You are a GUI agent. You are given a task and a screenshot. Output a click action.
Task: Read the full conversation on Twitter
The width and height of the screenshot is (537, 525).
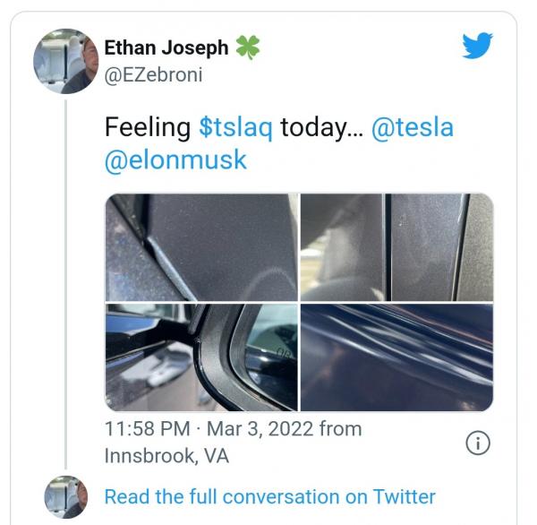pyautogui.click(x=270, y=496)
